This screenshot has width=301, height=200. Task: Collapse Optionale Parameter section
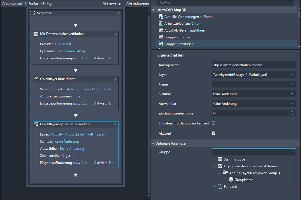153,143
